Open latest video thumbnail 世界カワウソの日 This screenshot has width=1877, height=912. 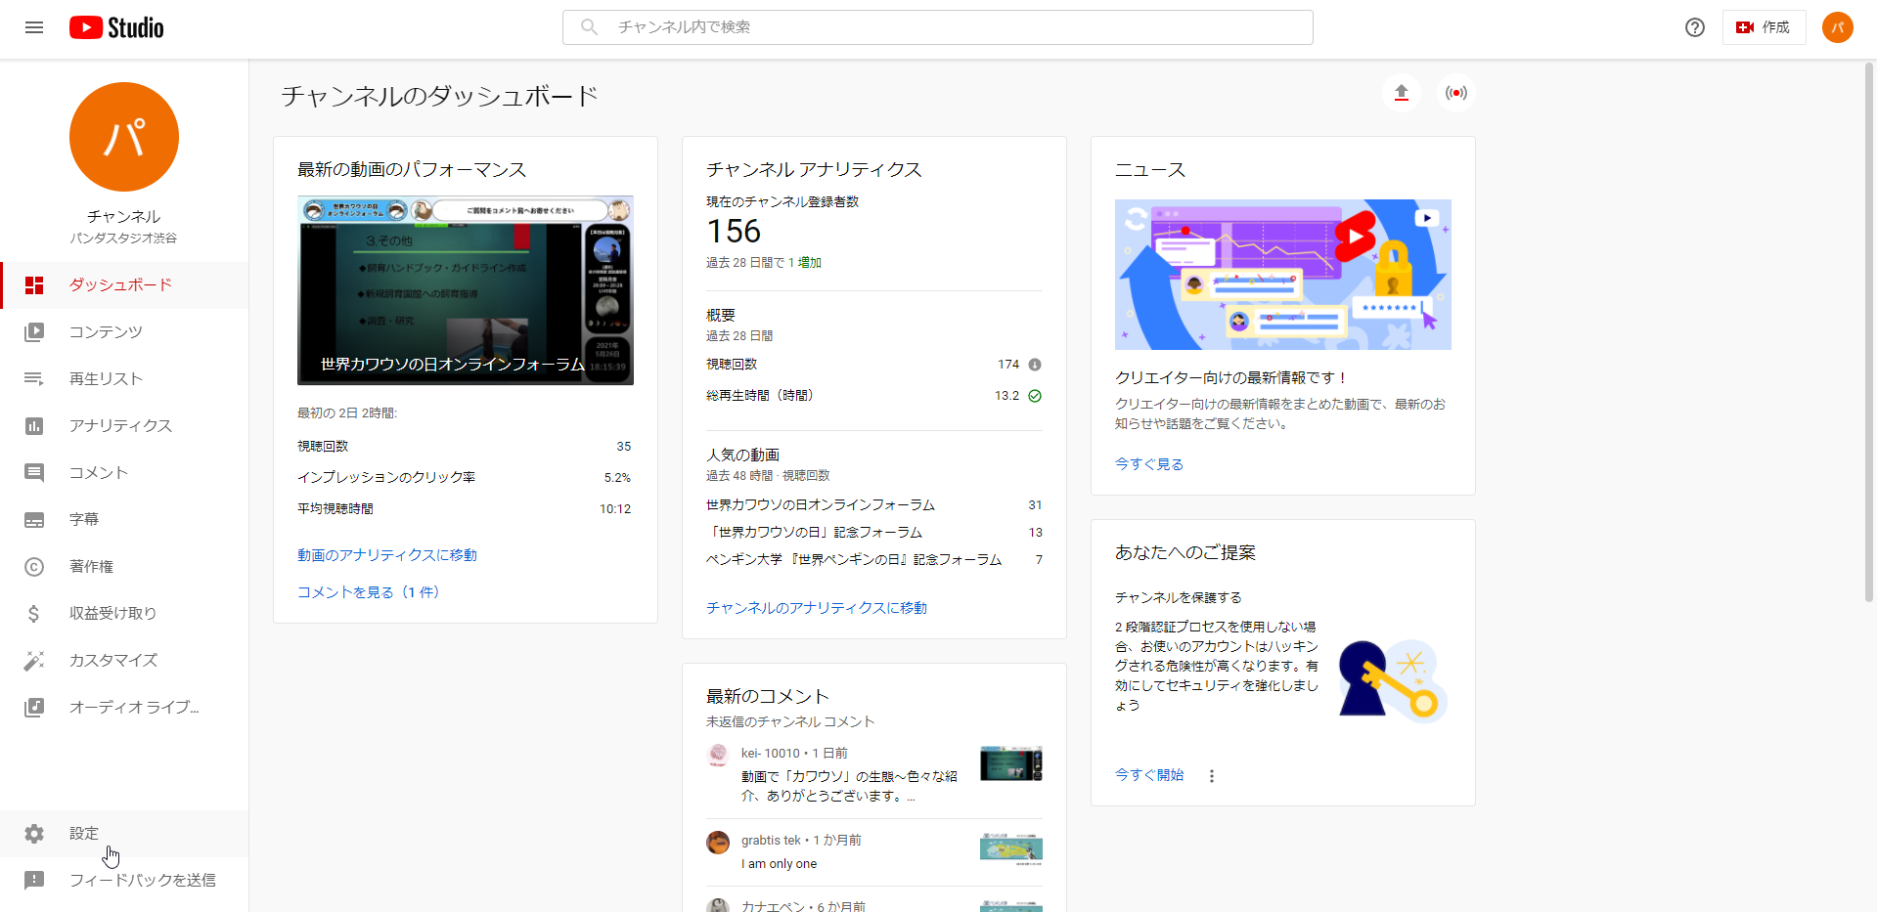pos(466,290)
